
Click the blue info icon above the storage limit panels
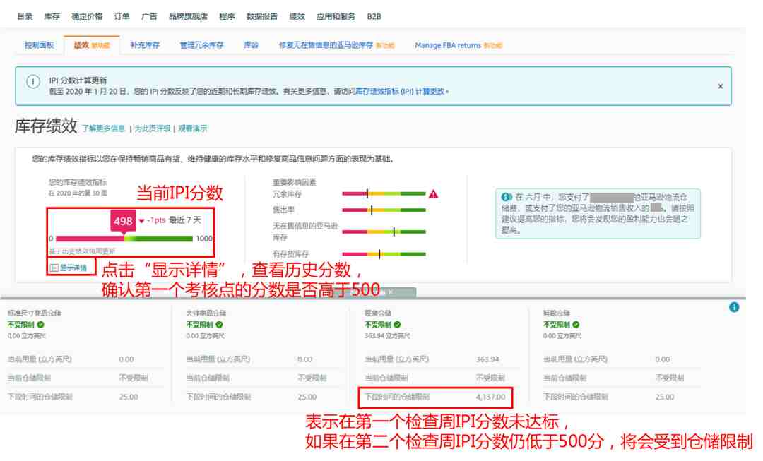click(734, 307)
